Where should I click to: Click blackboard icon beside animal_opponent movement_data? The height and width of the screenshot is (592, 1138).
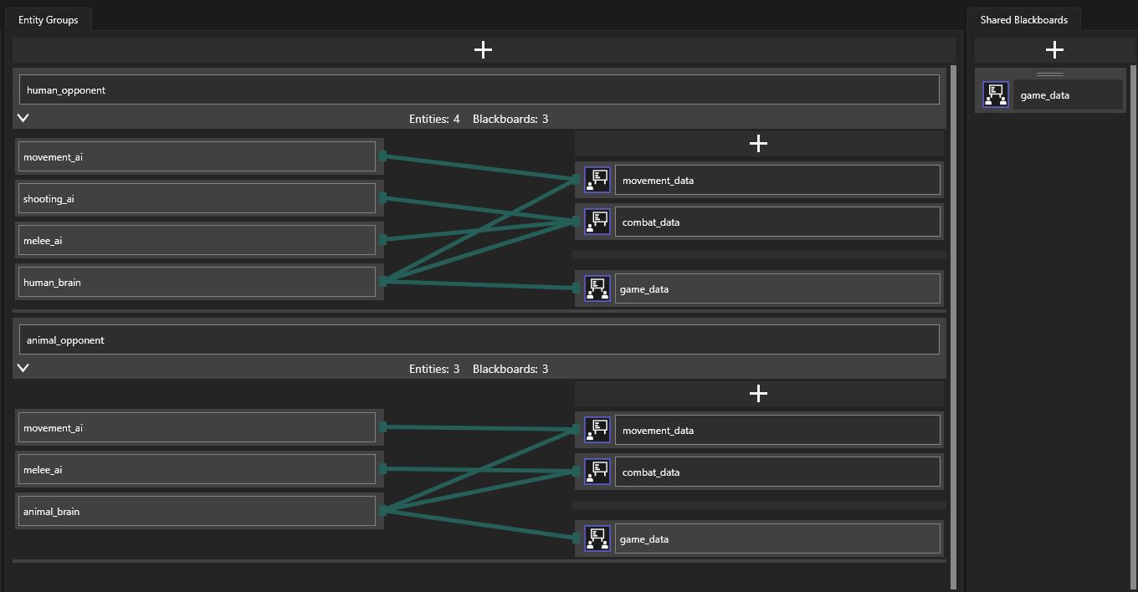pyautogui.click(x=597, y=430)
